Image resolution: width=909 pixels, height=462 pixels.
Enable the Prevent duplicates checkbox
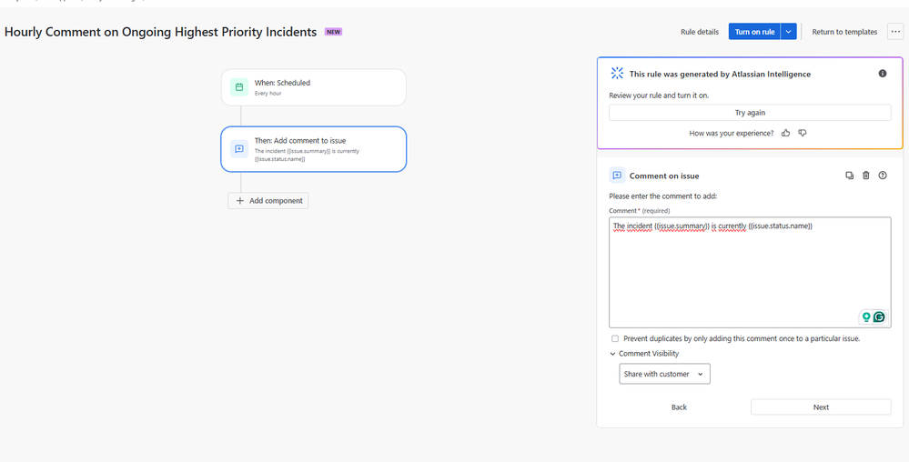(615, 338)
